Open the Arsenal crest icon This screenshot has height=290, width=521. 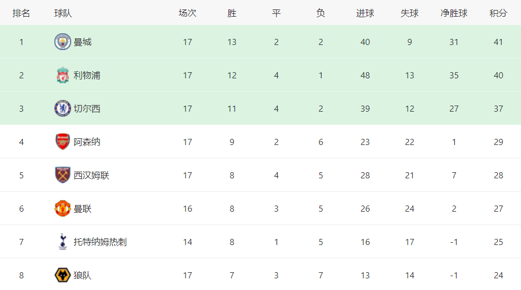point(62,142)
